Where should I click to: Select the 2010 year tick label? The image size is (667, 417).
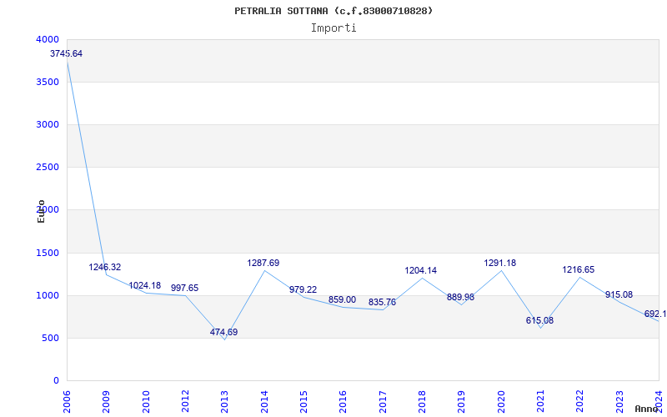point(146,402)
